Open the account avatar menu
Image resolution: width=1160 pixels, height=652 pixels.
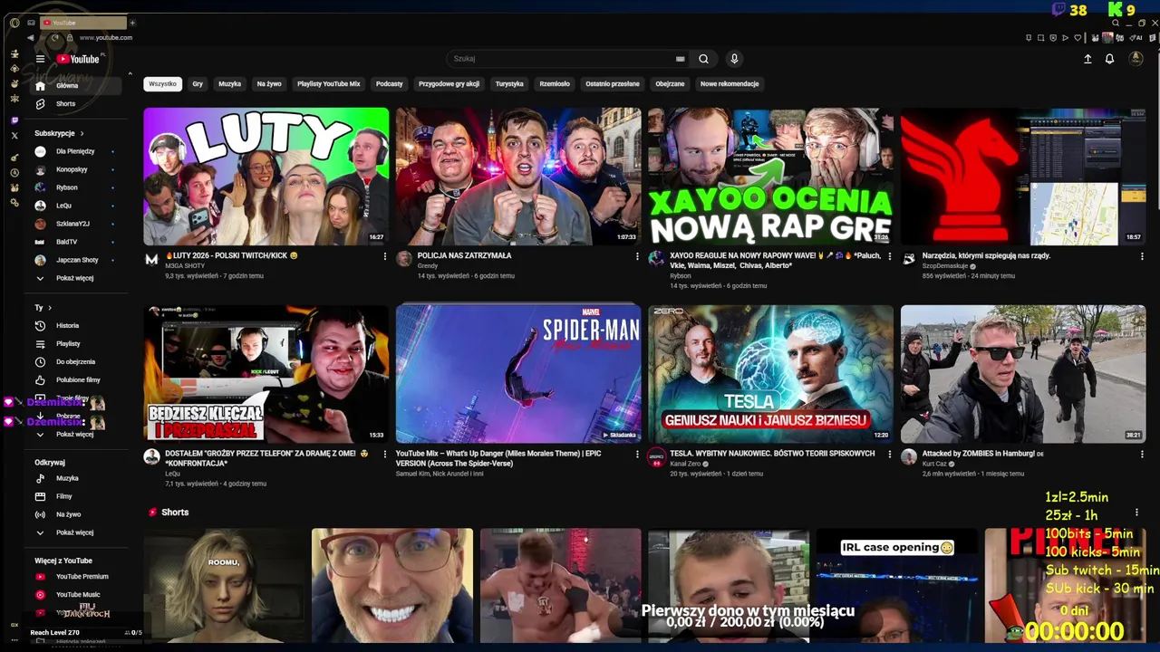(1136, 59)
